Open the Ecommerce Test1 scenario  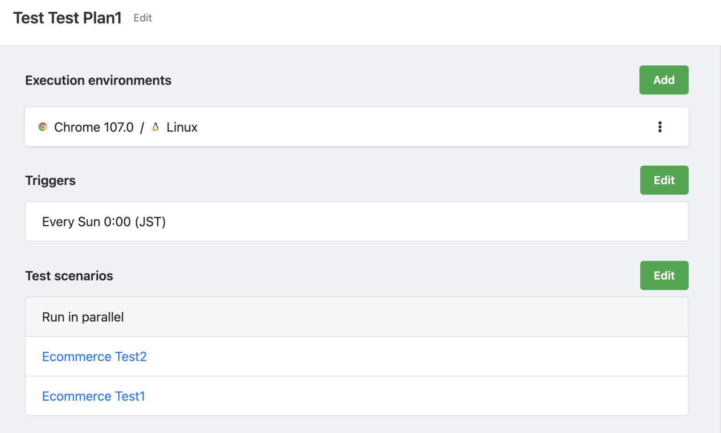pyautogui.click(x=93, y=396)
